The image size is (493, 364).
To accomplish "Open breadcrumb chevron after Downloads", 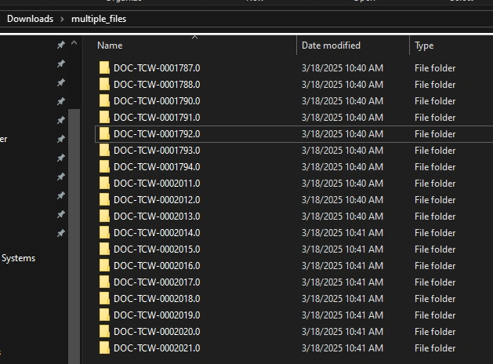I will tap(62, 19).
